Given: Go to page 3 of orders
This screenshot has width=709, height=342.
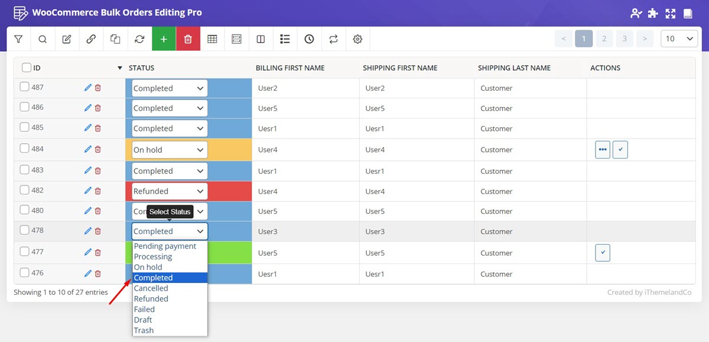Looking at the screenshot, I should (625, 39).
